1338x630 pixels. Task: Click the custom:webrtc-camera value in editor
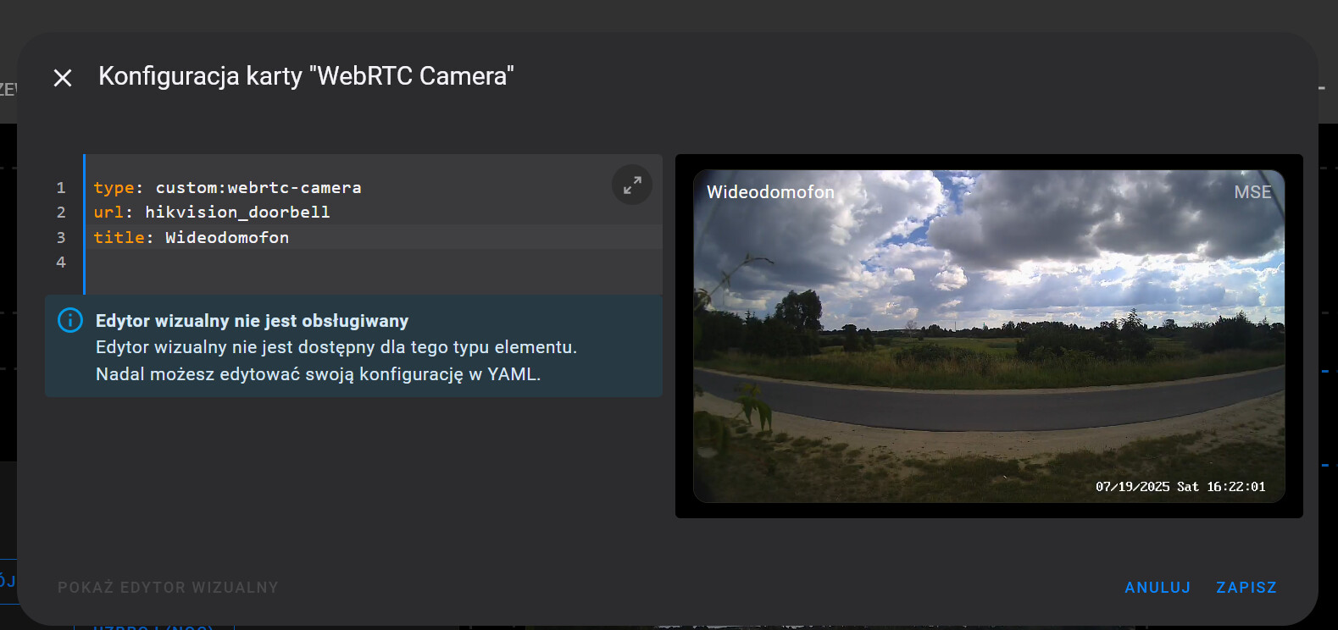(258, 188)
